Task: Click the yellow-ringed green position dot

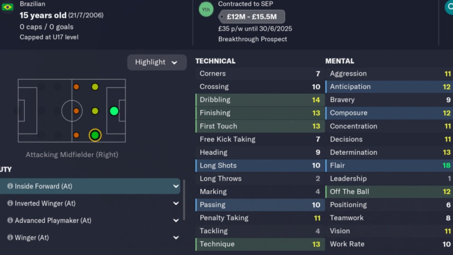Action: click(x=95, y=135)
